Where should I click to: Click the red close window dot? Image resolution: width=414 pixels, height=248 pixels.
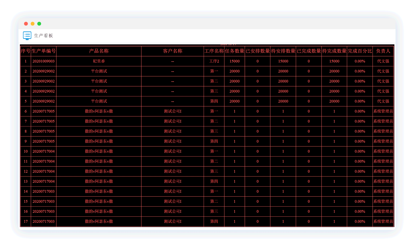point(26,24)
